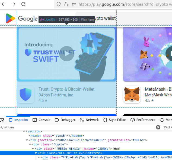This screenshot has width=172, height=160.
Task: Open the MetaMask promo video thumbnail
Action: tap(148, 54)
